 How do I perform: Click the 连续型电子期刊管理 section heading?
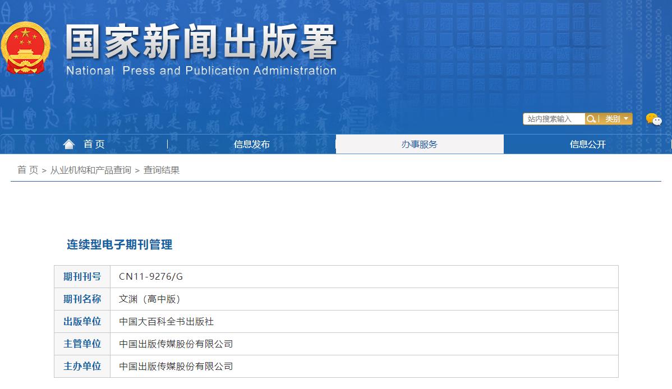119,244
